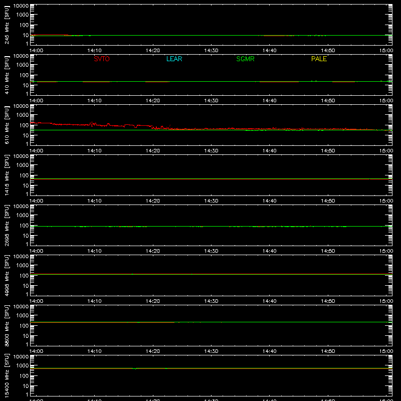
Task: Click the 100 y-axis label of 610 MHz plot
Action: coord(24,125)
